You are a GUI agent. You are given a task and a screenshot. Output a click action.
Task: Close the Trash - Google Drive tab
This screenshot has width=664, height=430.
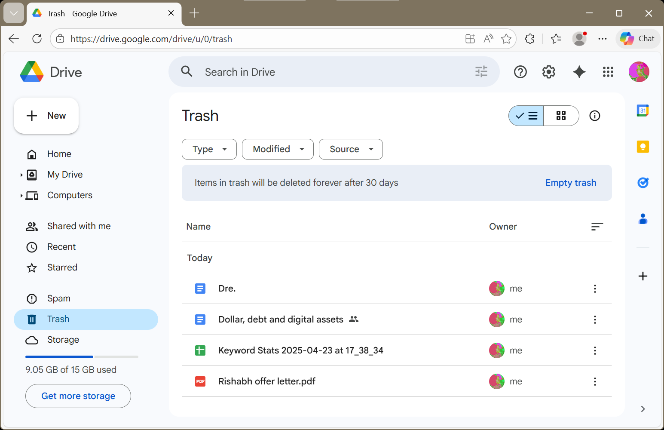coord(171,13)
